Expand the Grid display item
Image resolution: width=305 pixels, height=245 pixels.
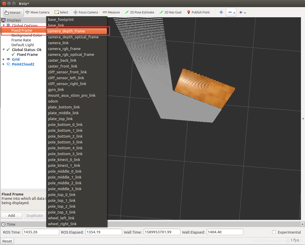(x=4, y=59)
